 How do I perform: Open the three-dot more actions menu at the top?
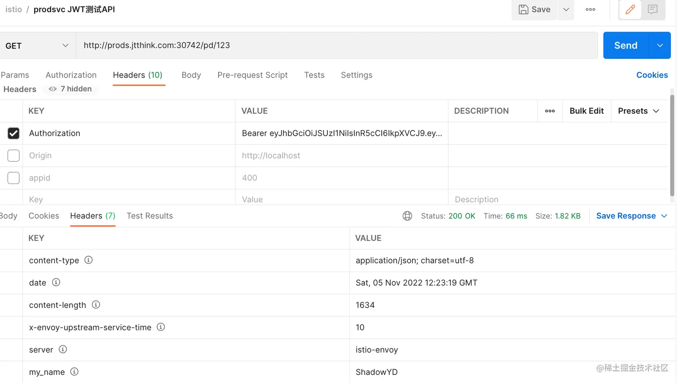(591, 9)
